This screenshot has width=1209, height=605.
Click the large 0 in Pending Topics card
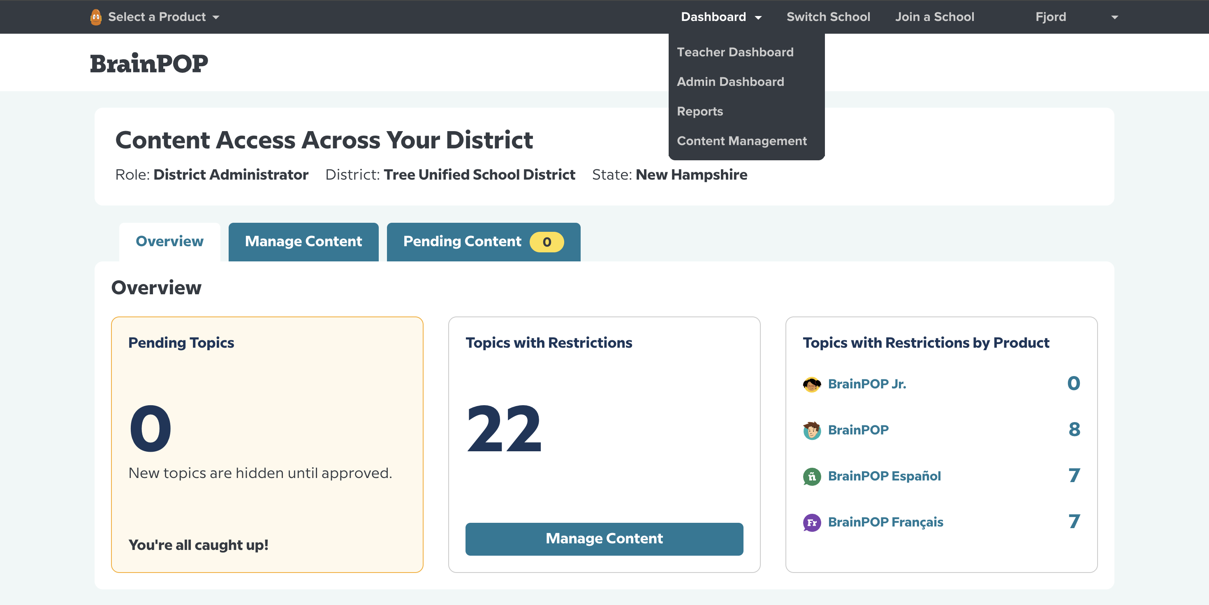tap(151, 429)
